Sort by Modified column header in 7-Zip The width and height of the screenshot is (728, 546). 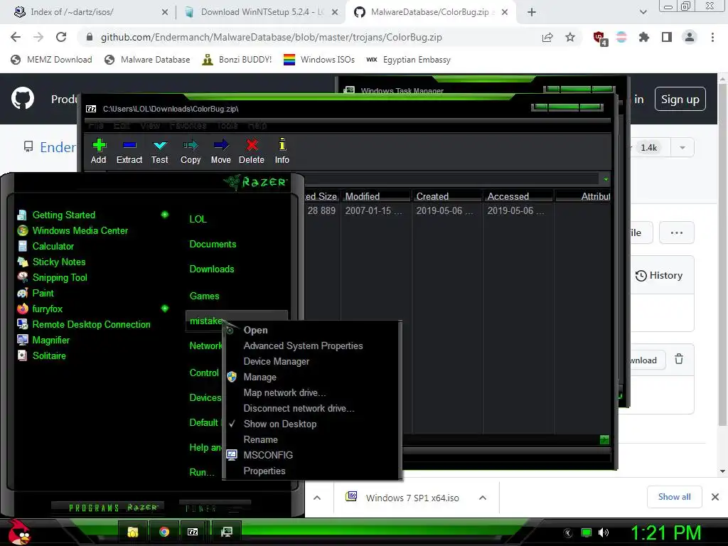coord(375,196)
